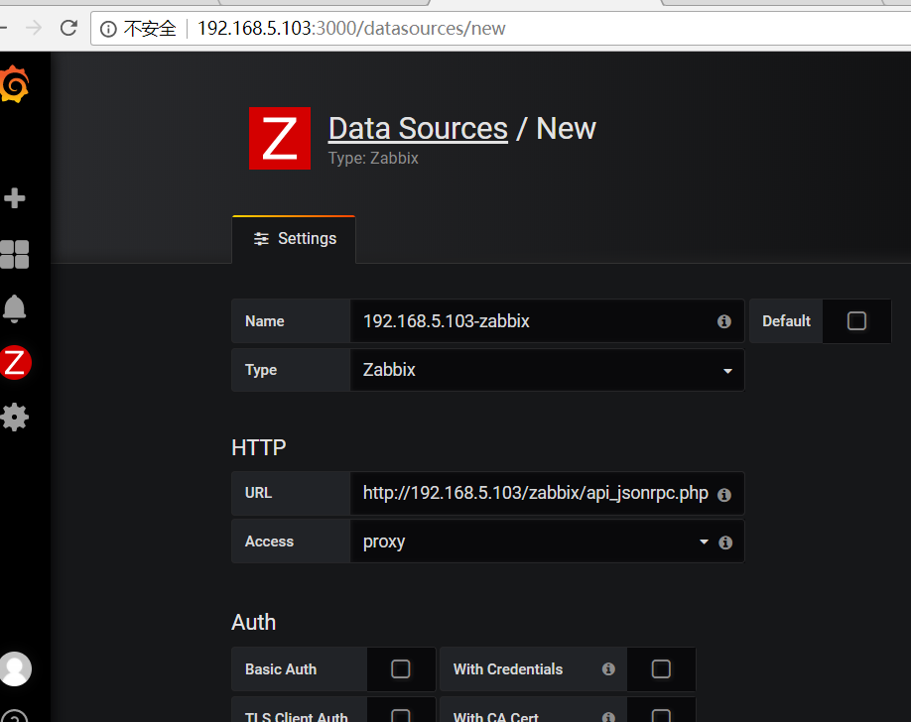Show the With Credentials info icon

point(608,669)
